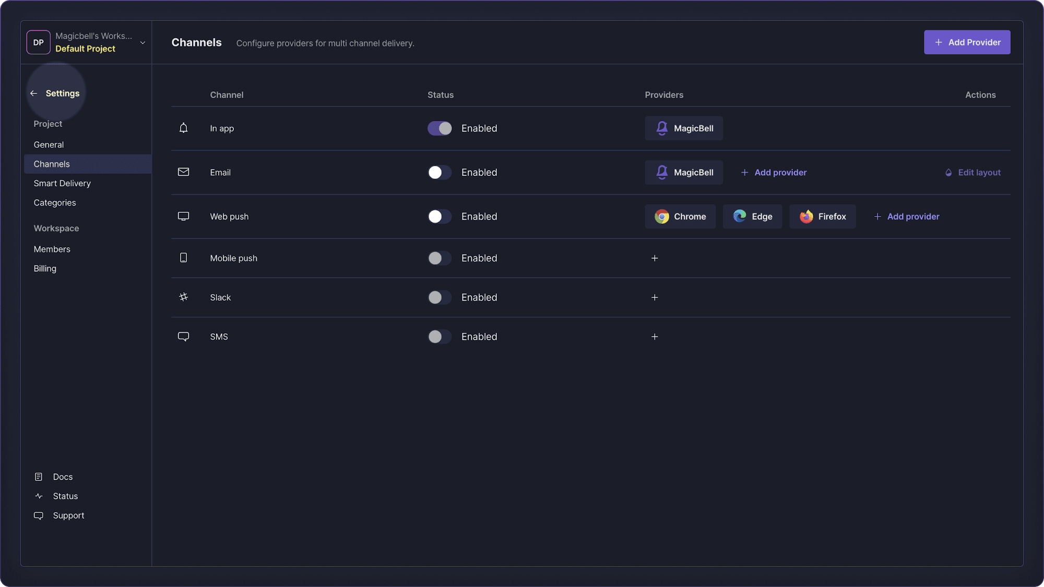
Task: Toggle the Web push channel switch
Action: [440, 217]
